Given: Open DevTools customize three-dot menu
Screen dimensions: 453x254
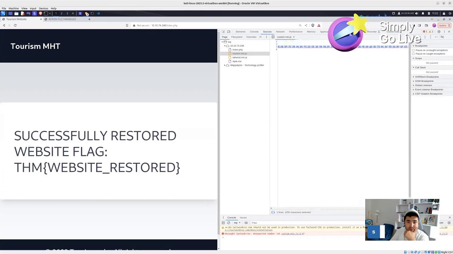Looking at the screenshot, I should 444,32.
